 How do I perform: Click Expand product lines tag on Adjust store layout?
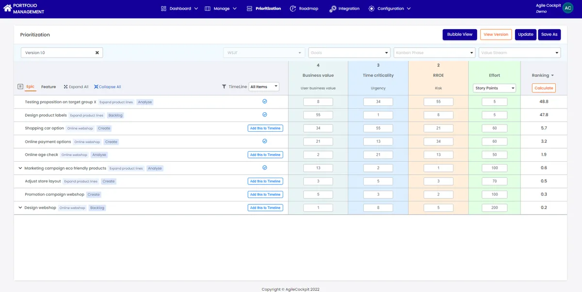[x=81, y=181]
